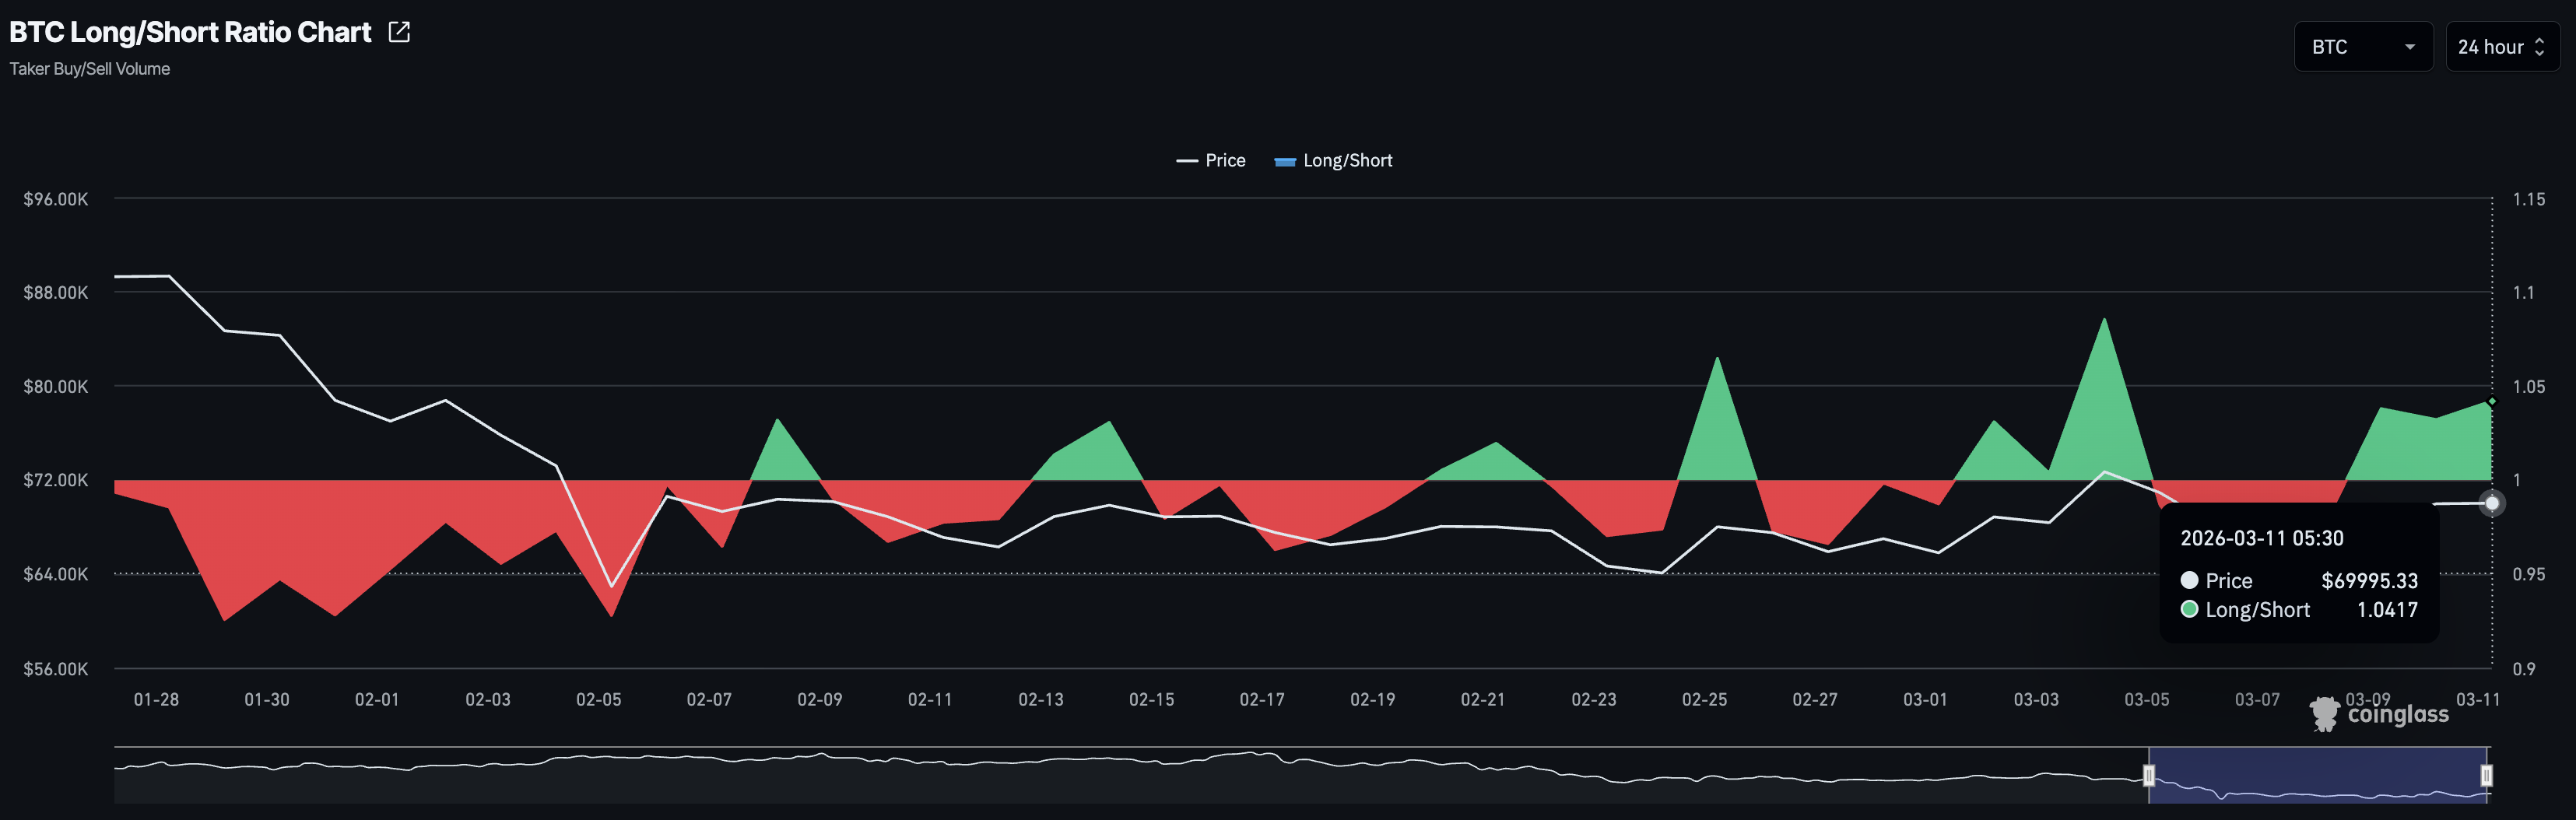Screen dimensions: 2576x820
Task: Click the green Long/Short dot in tooltip
Action: (x=2189, y=609)
